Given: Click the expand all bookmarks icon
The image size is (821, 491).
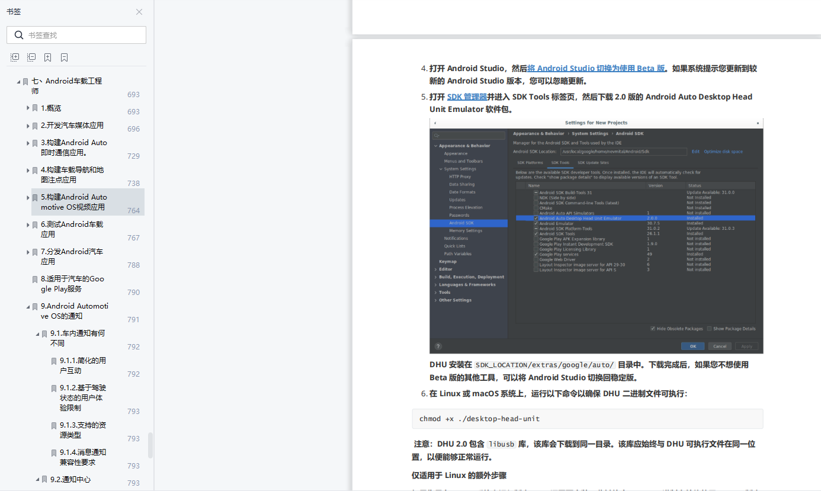Looking at the screenshot, I should pos(15,57).
